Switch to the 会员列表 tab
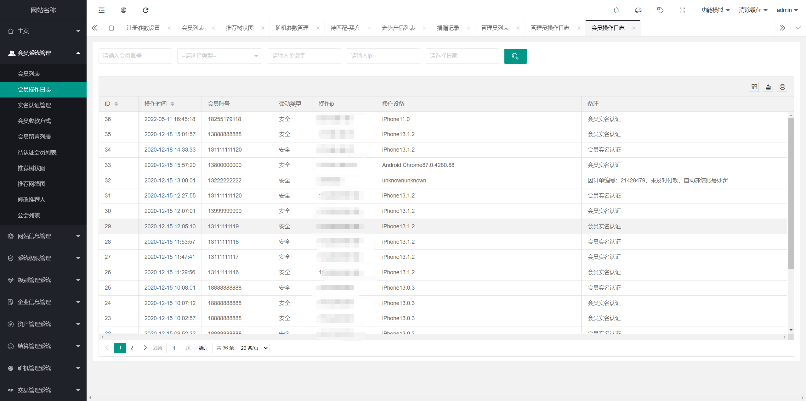The height and width of the screenshot is (401, 806). pyautogui.click(x=193, y=28)
